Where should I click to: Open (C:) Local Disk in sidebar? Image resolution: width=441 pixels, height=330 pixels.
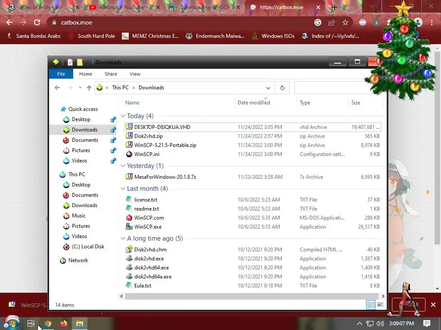pos(88,247)
